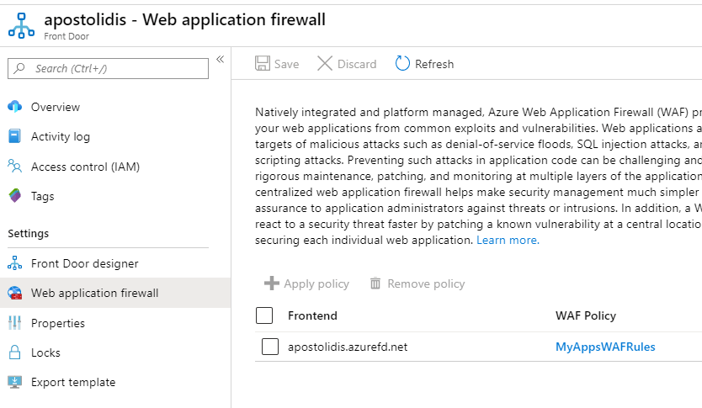
Task: Click the Tags label icon
Action: tap(15, 195)
